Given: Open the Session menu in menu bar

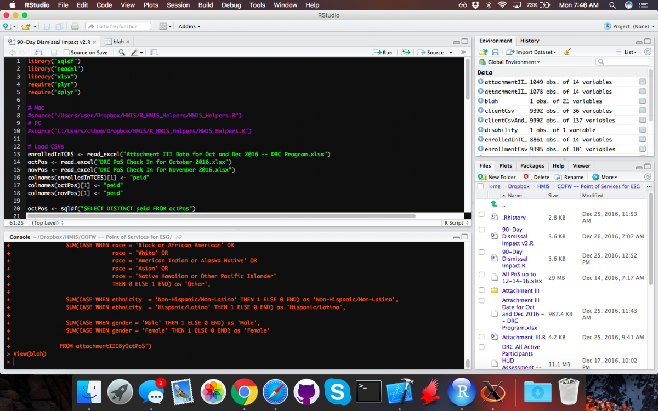Looking at the screenshot, I should pyautogui.click(x=178, y=5).
